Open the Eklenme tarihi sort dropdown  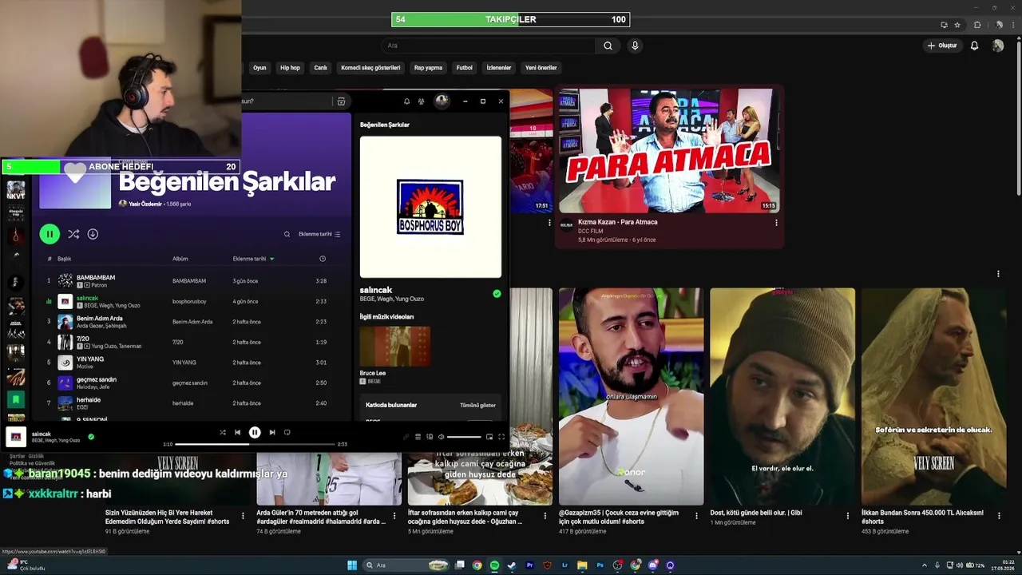click(319, 234)
